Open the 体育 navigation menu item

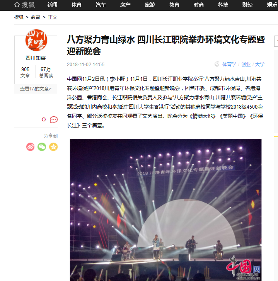(77, 5)
